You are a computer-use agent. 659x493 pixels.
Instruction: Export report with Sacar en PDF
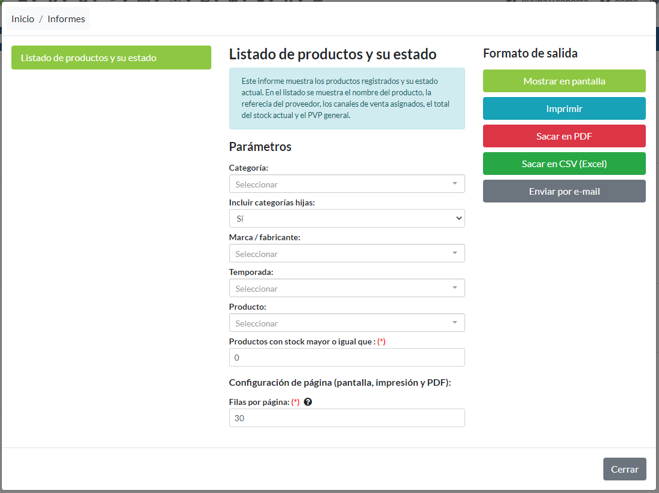click(564, 136)
